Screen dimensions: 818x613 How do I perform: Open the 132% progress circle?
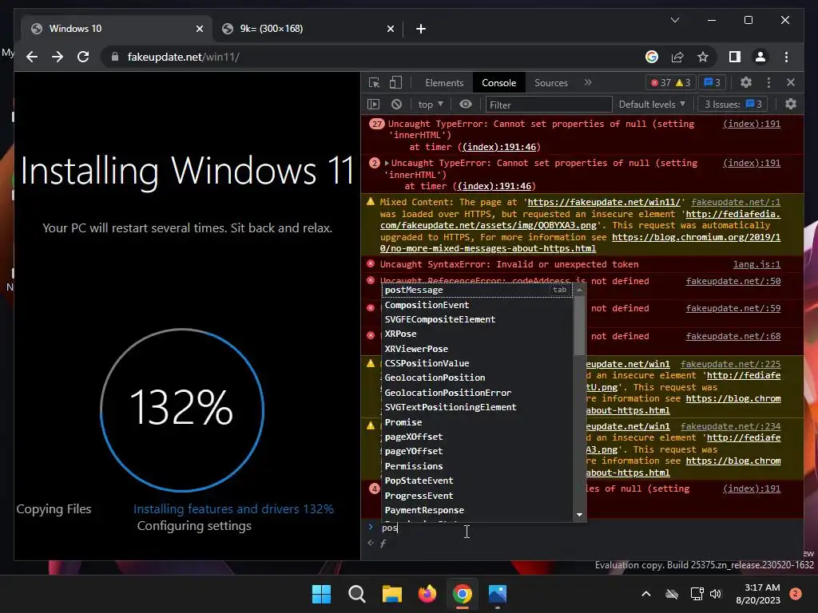pos(182,409)
